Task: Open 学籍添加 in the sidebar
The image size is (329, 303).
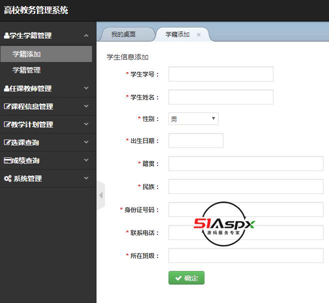Action: coord(46,54)
